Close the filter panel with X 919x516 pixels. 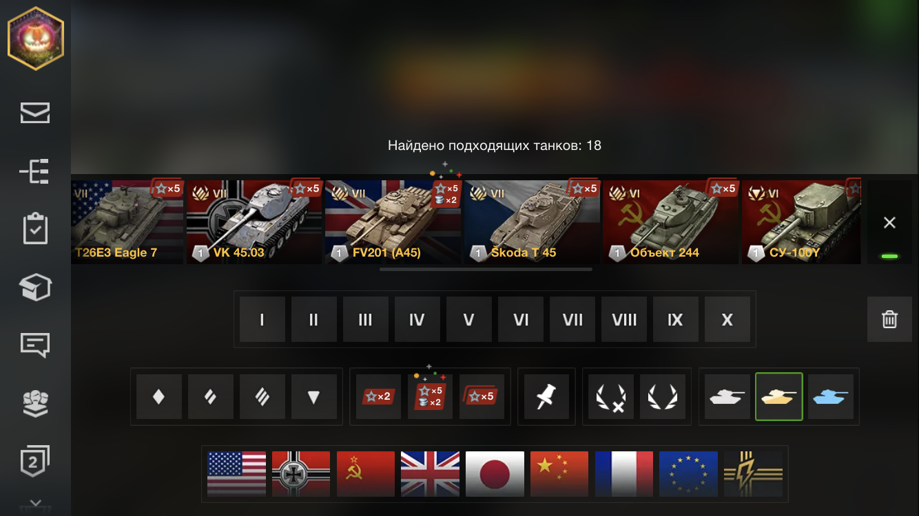click(889, 223)
